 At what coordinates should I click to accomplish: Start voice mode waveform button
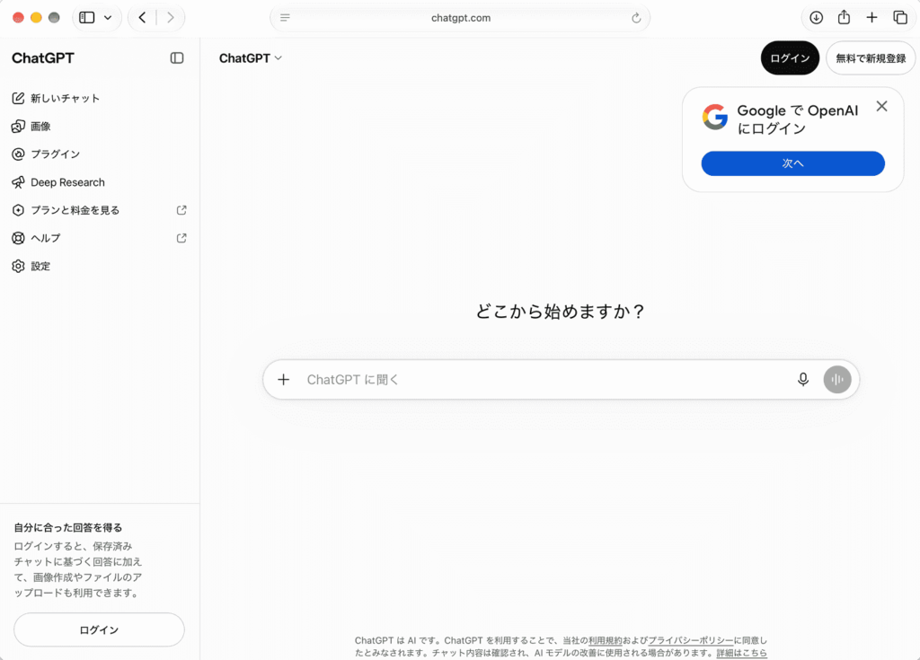pos(837,380)
